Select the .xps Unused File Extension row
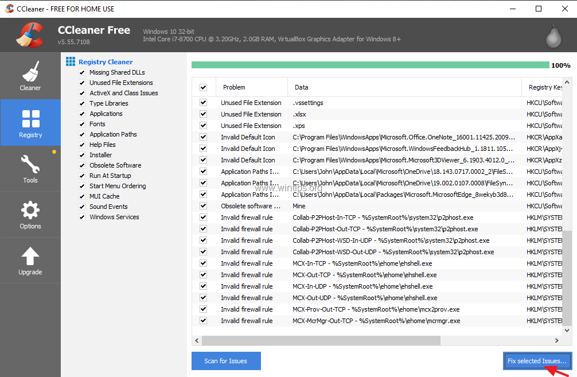Viewport: 577px width, 377px height. coord(377,126)
